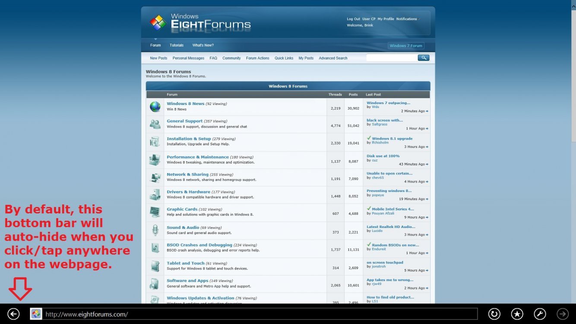This screenshot has width=576, height=324.
Task: Click New Posts in the navigation bar
Action: tap(158, 58)
